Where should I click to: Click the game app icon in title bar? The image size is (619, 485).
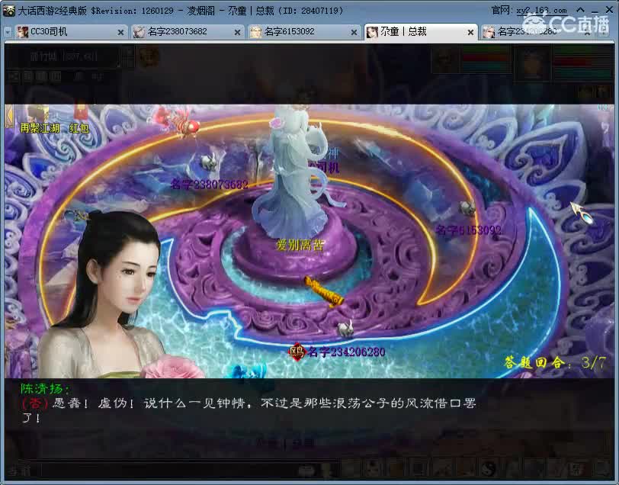[8, 11]
